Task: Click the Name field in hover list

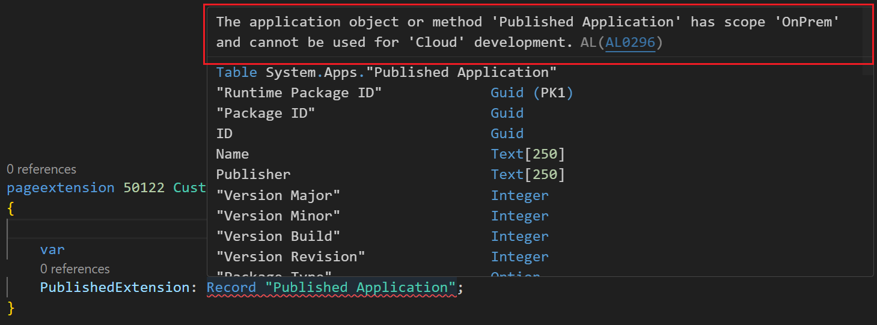Action: coord(232,154)
